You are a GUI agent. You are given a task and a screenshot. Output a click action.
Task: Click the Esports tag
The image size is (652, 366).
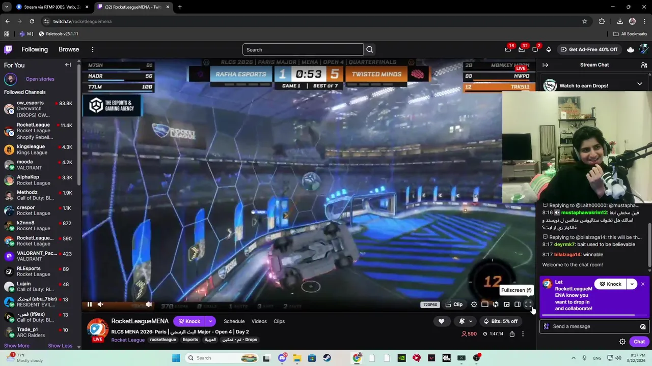[x=191, y=340]
